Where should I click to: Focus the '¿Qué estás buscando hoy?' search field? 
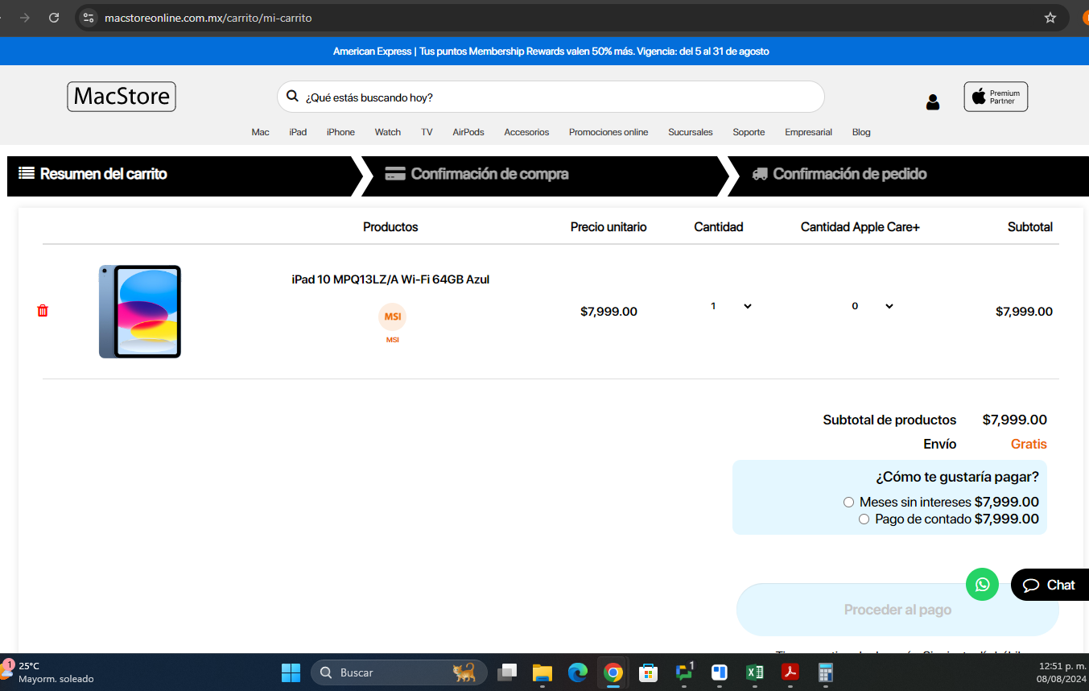click(x=551, y=97)
